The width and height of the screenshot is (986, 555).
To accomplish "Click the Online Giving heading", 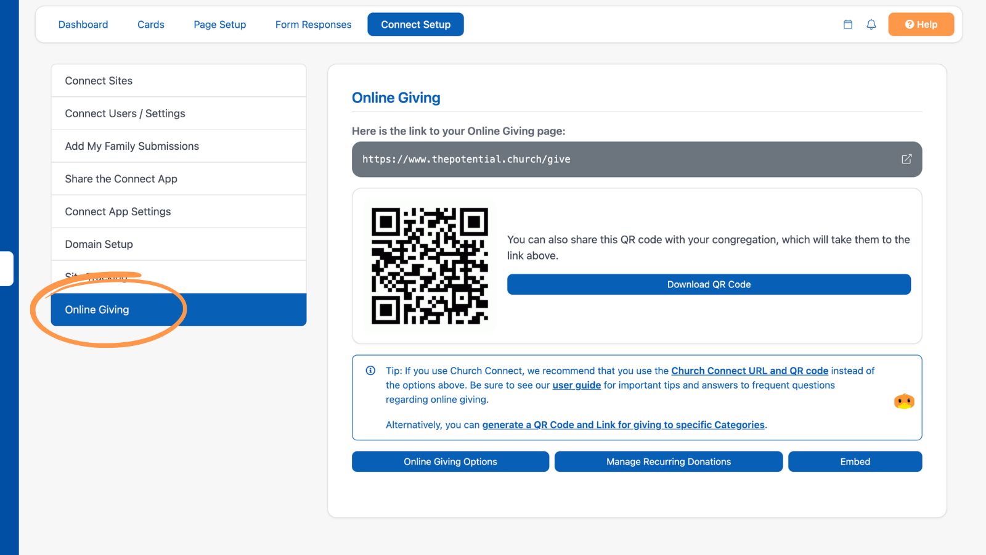I will [396, 97].
